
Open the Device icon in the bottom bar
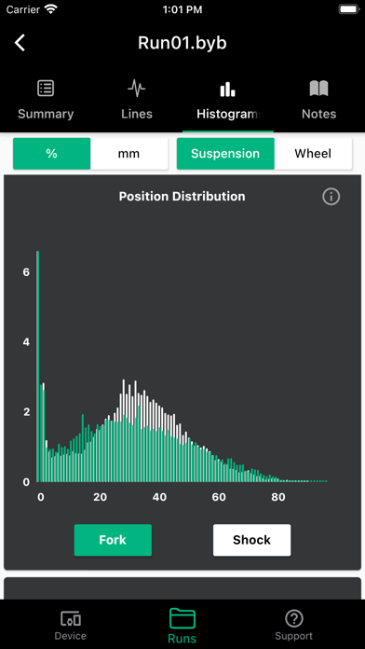coord(71,619)
